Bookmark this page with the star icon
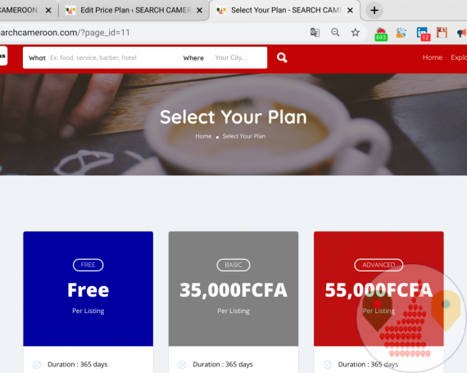 [x=355, y=32]
